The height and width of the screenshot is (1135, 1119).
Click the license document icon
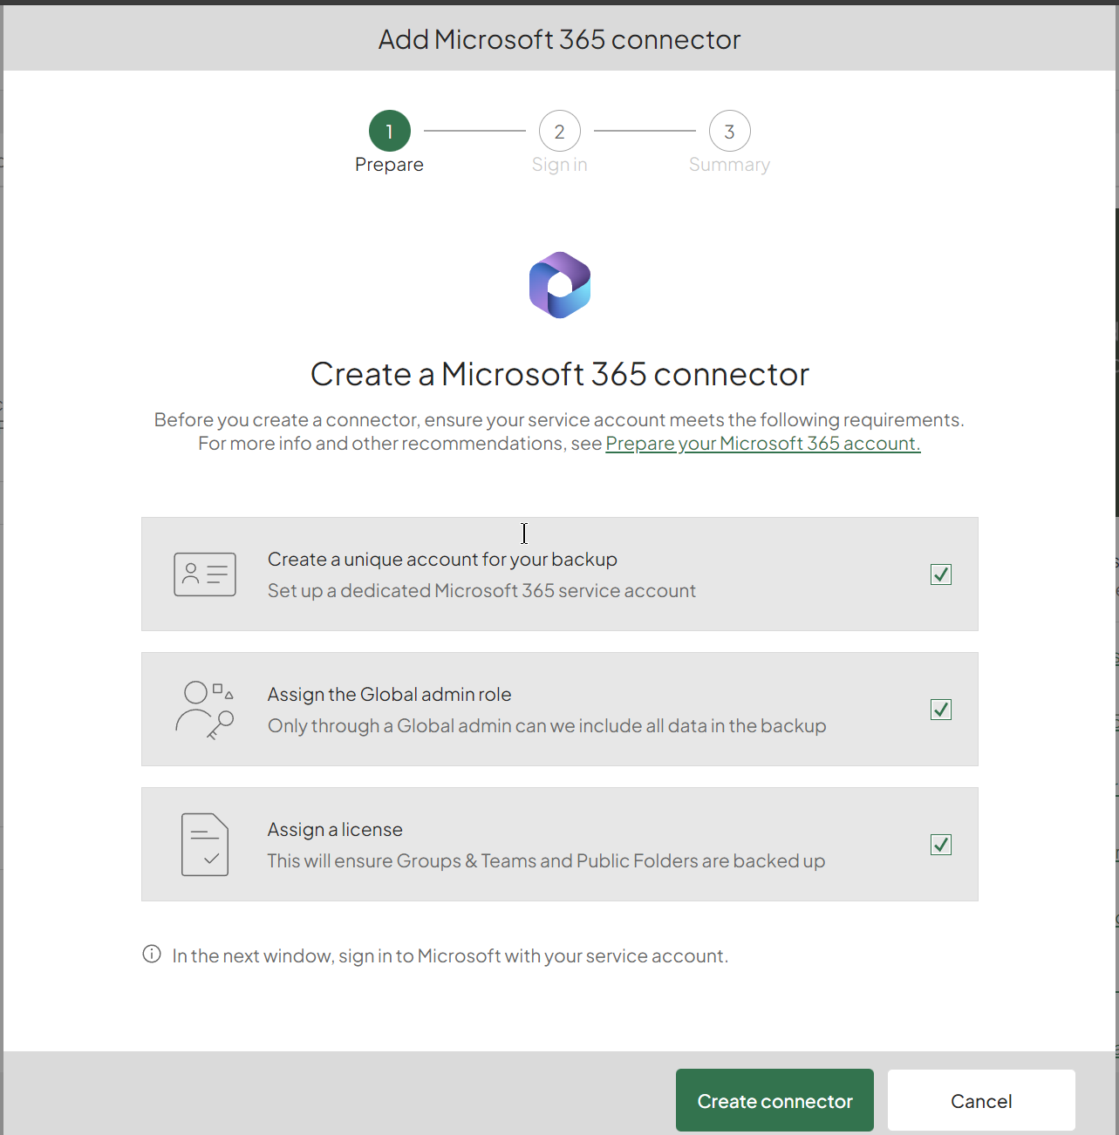click(x=205, y=844)
